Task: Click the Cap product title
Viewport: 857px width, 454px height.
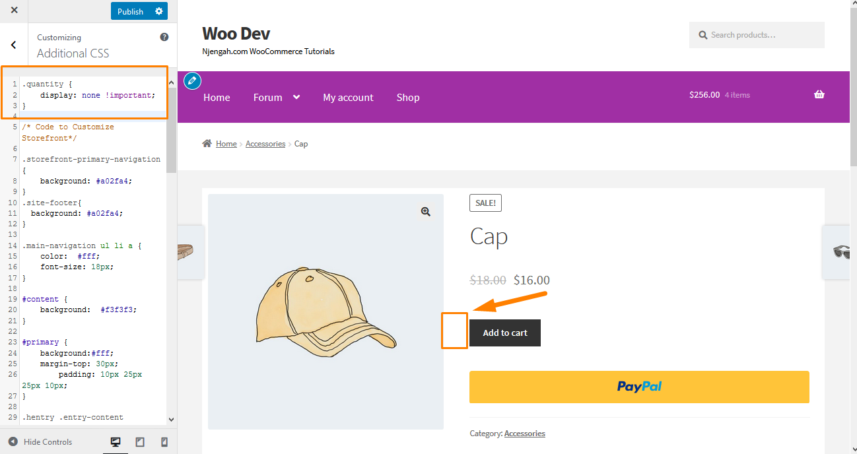Action: tap(489, 236)
